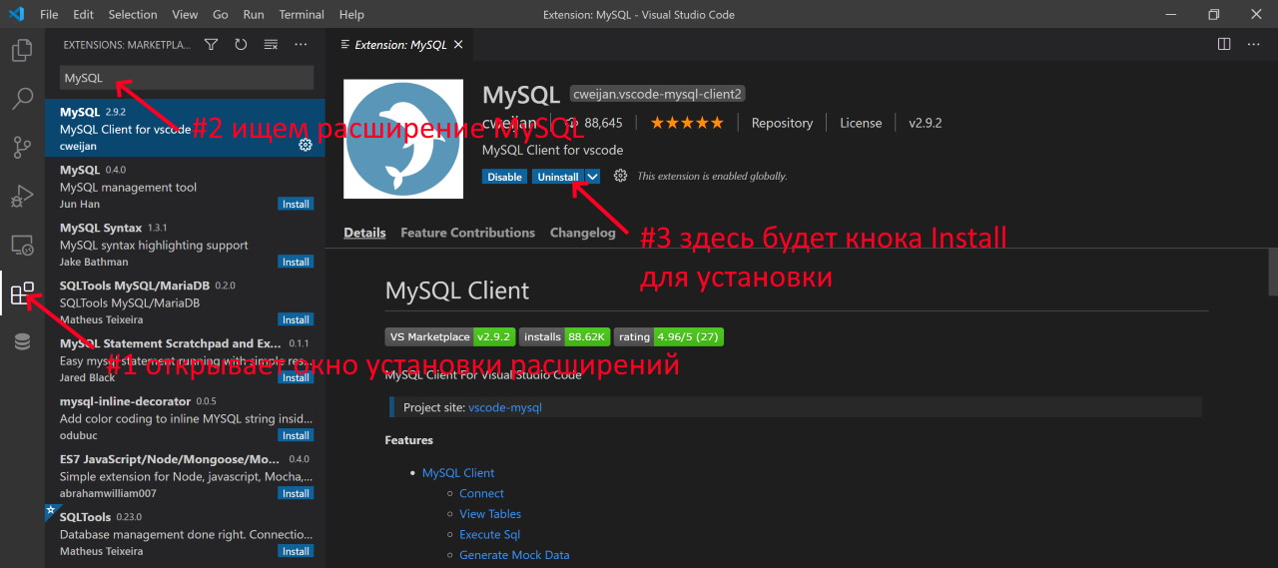The height and width of the screenshot is (568, 1278).
Task: Open the Help menu
Action: [351, 14]
